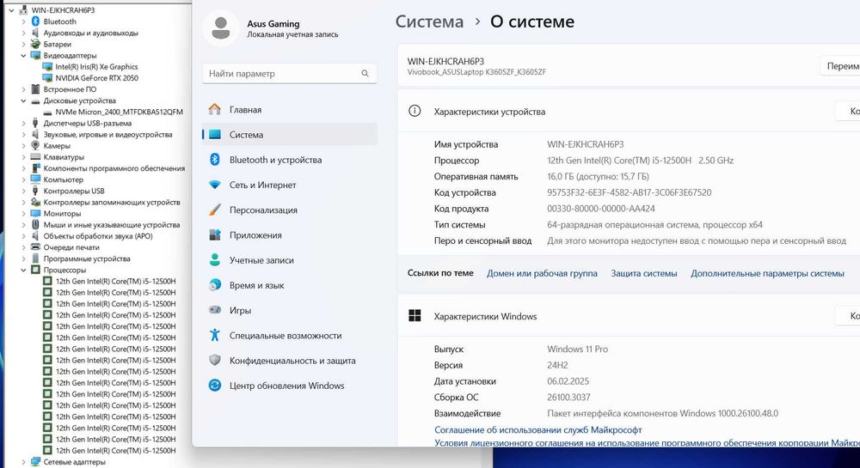Viewport: 860px width, 468px height.
Task: Click the Код продукта value 00330-80000-00000-AA424
Action: coord(601,209)
